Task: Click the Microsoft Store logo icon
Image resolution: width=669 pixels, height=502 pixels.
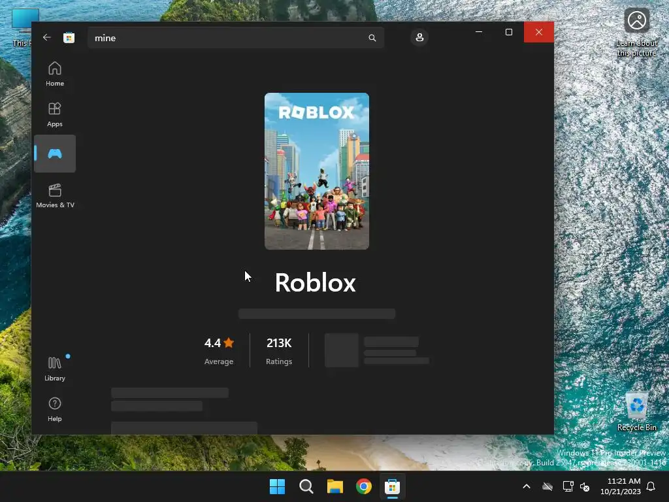Action: pyautogui.click(x=69, y=37)
